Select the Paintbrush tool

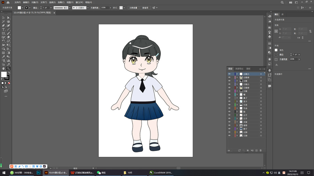[x=8, y=33]
